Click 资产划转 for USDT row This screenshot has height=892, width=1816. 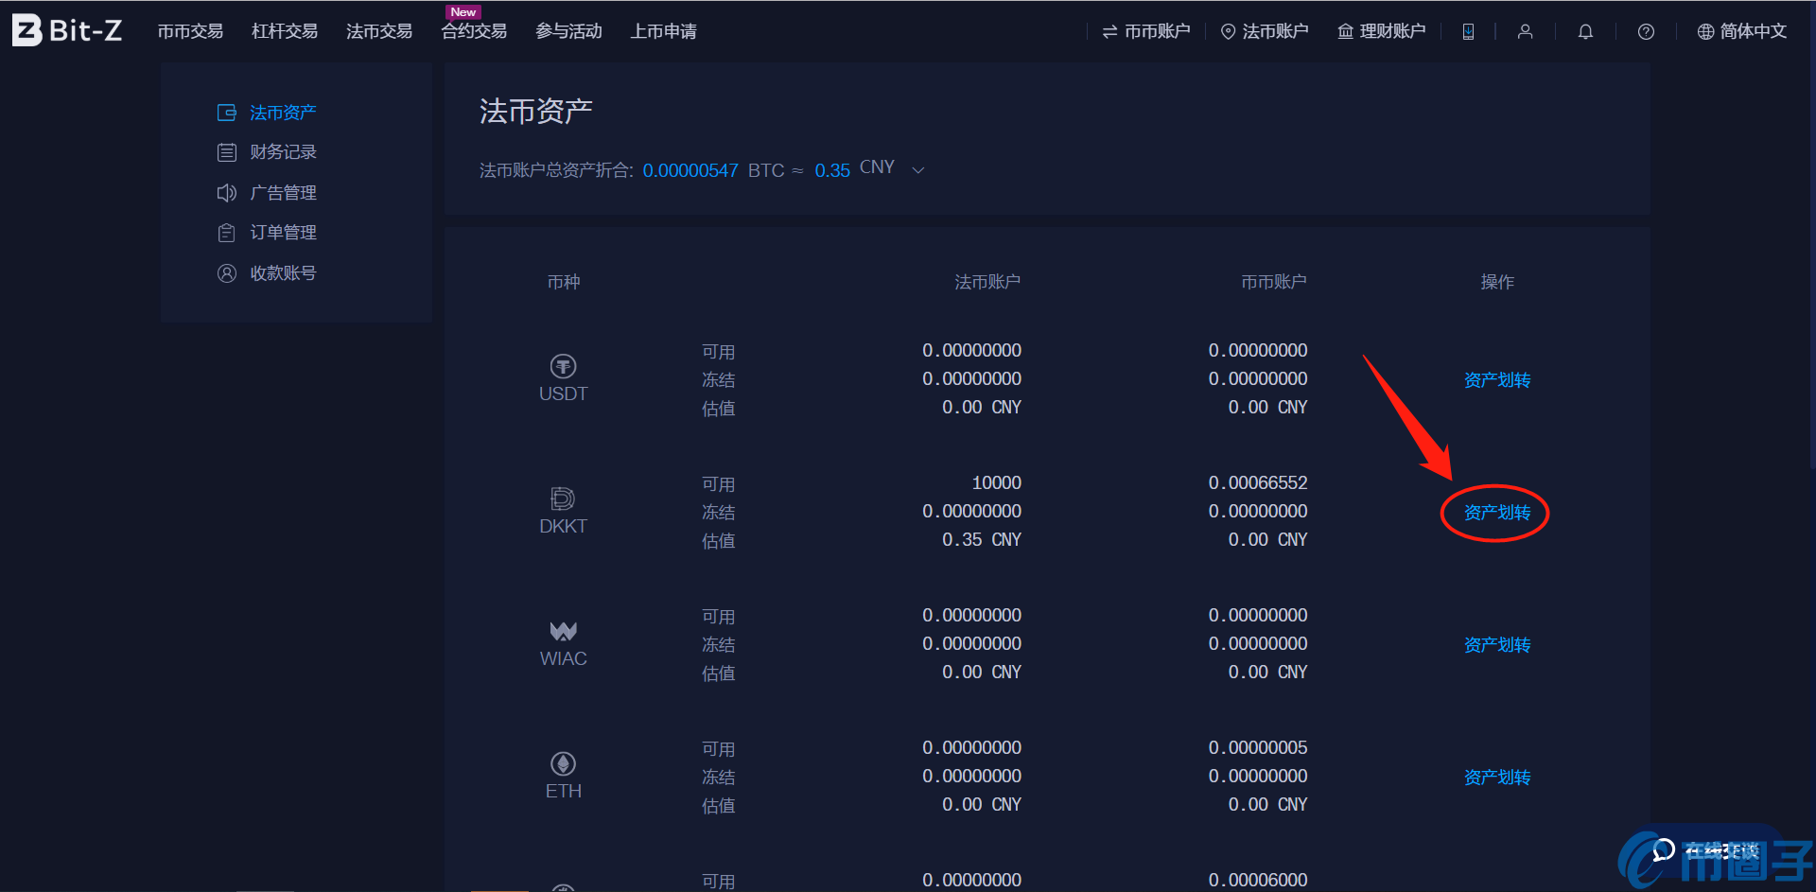click(x=1497, y=380)
